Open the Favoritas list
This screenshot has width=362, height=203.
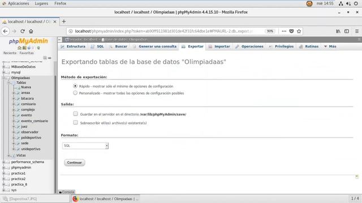(x=27, y=53)
